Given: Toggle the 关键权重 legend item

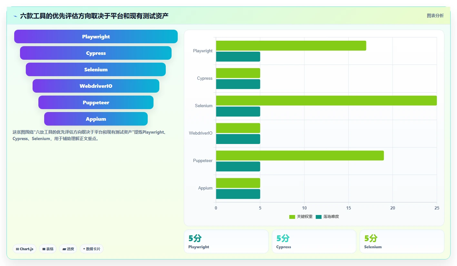Looking at the screenshot, I should tap(301, 217).
